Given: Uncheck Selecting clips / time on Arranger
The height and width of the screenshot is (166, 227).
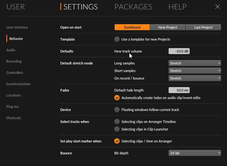Looking at the screenshot, I should (117, 141).
